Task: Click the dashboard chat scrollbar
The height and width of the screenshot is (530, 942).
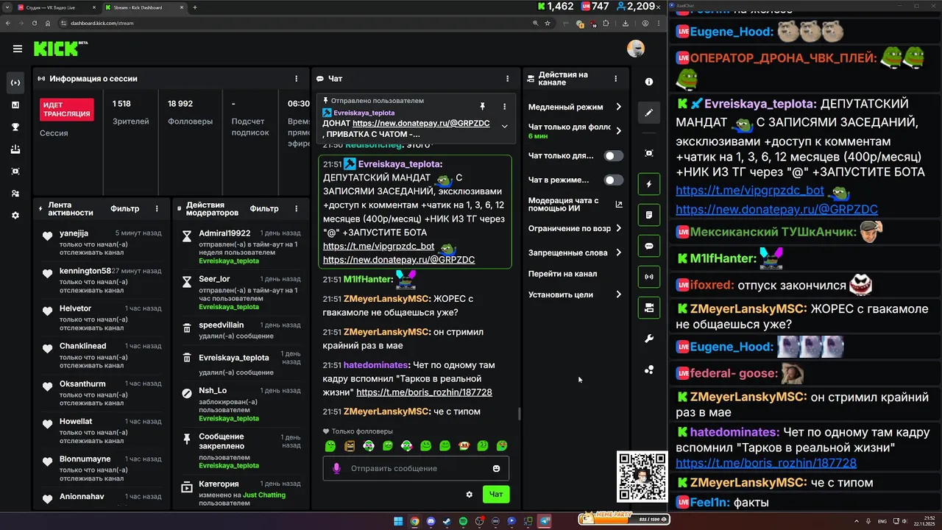Action: click(519, 414)
